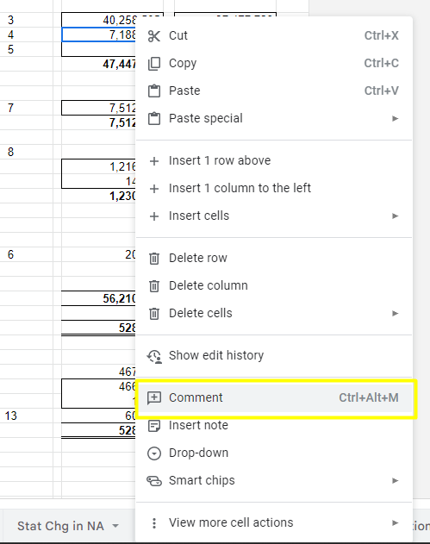This screenshot has width=430, height=544.
Task: Click the Cut scissors icon
Action: [154, 35]
